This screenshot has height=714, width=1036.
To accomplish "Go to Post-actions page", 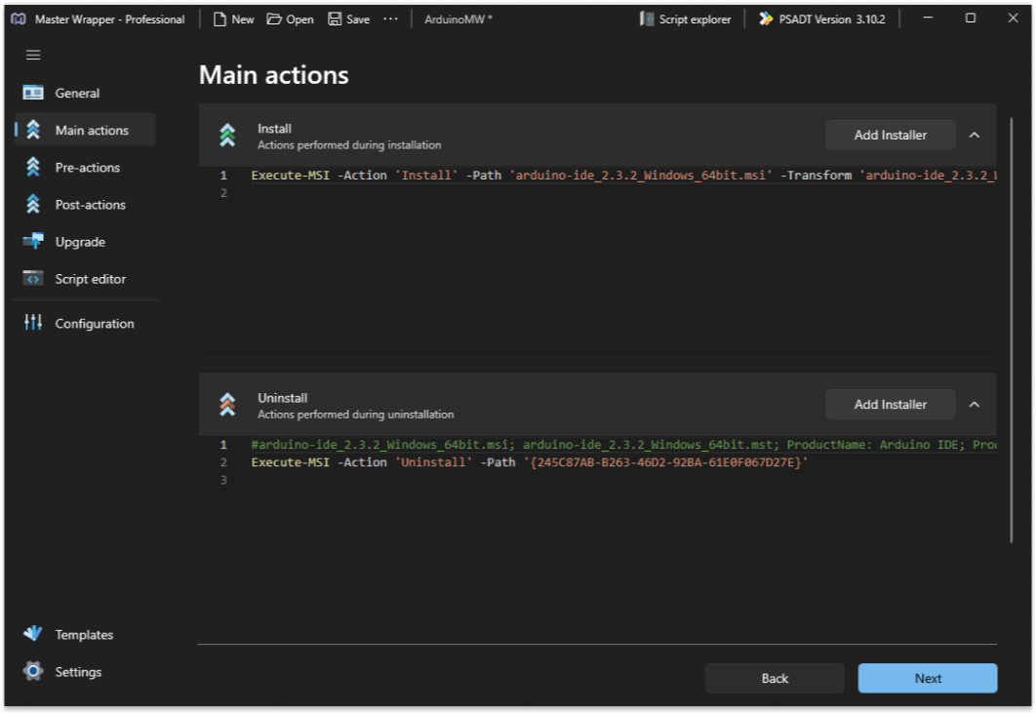I will pos(85,204).
